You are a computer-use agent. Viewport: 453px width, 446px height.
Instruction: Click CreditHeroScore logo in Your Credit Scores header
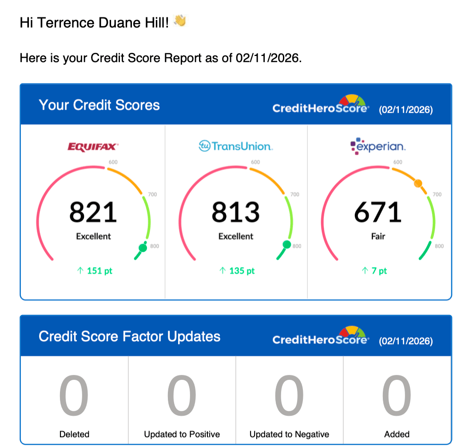[x=320, y=105]
